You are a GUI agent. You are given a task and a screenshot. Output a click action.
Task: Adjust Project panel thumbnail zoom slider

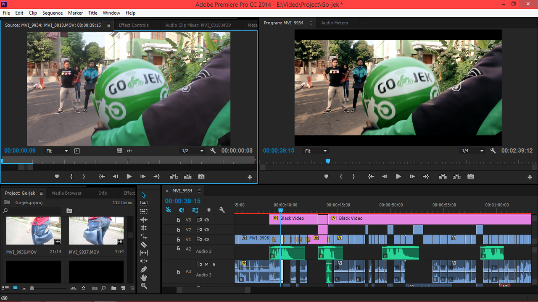click(32, 288)
